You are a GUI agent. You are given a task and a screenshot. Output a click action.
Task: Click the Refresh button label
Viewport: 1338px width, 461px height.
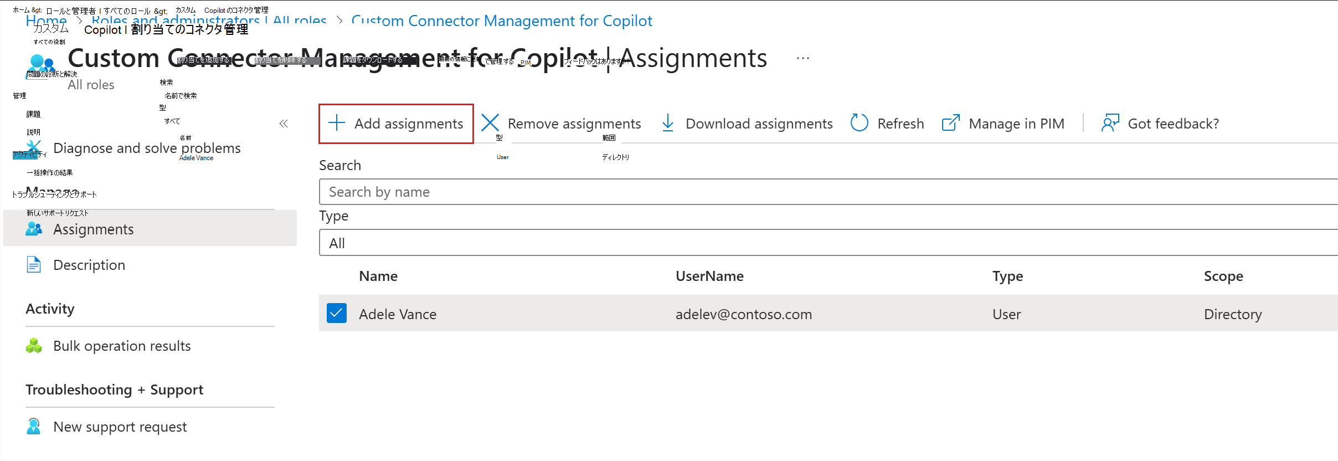coord(900,124)
